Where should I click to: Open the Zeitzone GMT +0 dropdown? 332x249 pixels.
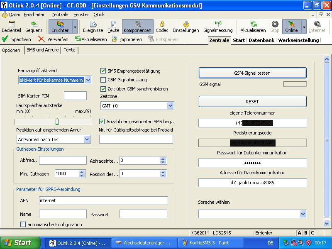click(x=170, y=106)
